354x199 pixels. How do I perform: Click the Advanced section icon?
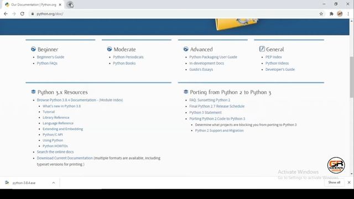[x=186, y=49]
